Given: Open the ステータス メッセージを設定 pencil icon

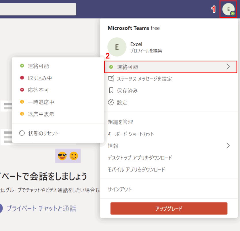Looking at the screenshot, I should pyautogui.click(x=111, y=79).
